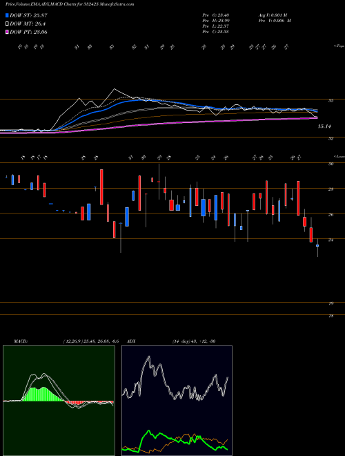Click the 19 axis label
The image size is (345, 456).
[x=331, y=303]
